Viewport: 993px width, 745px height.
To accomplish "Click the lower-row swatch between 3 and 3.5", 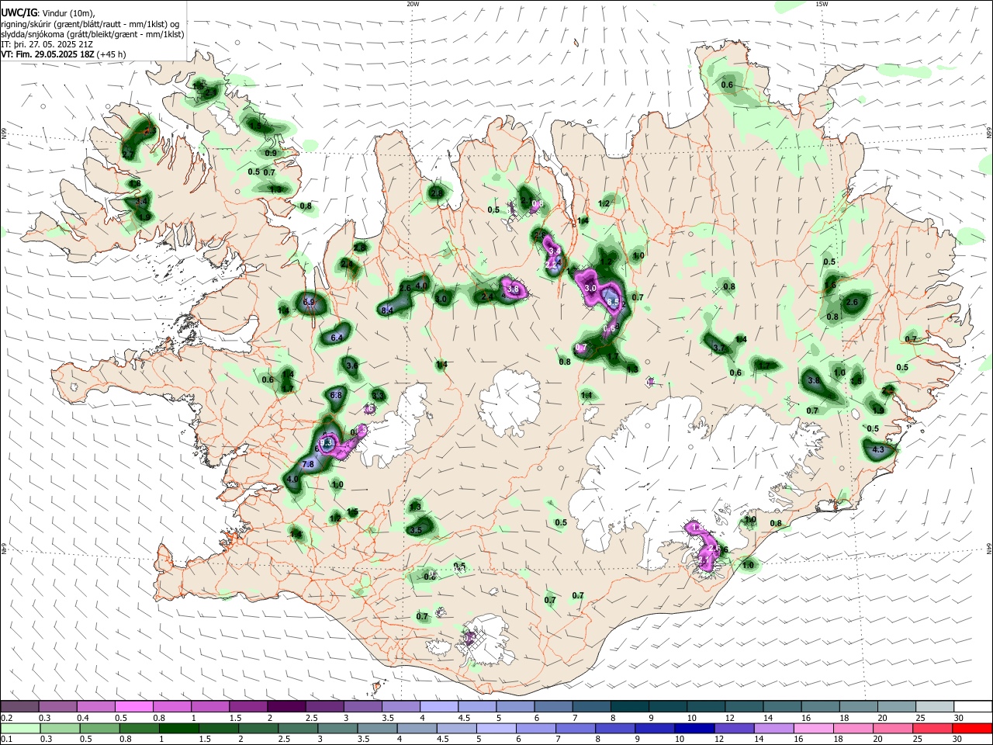I will 339,728.
